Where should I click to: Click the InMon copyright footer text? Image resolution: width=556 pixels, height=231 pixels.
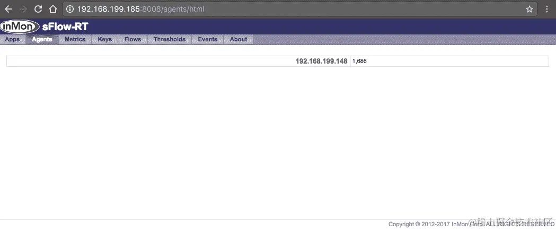click(471, 224)
